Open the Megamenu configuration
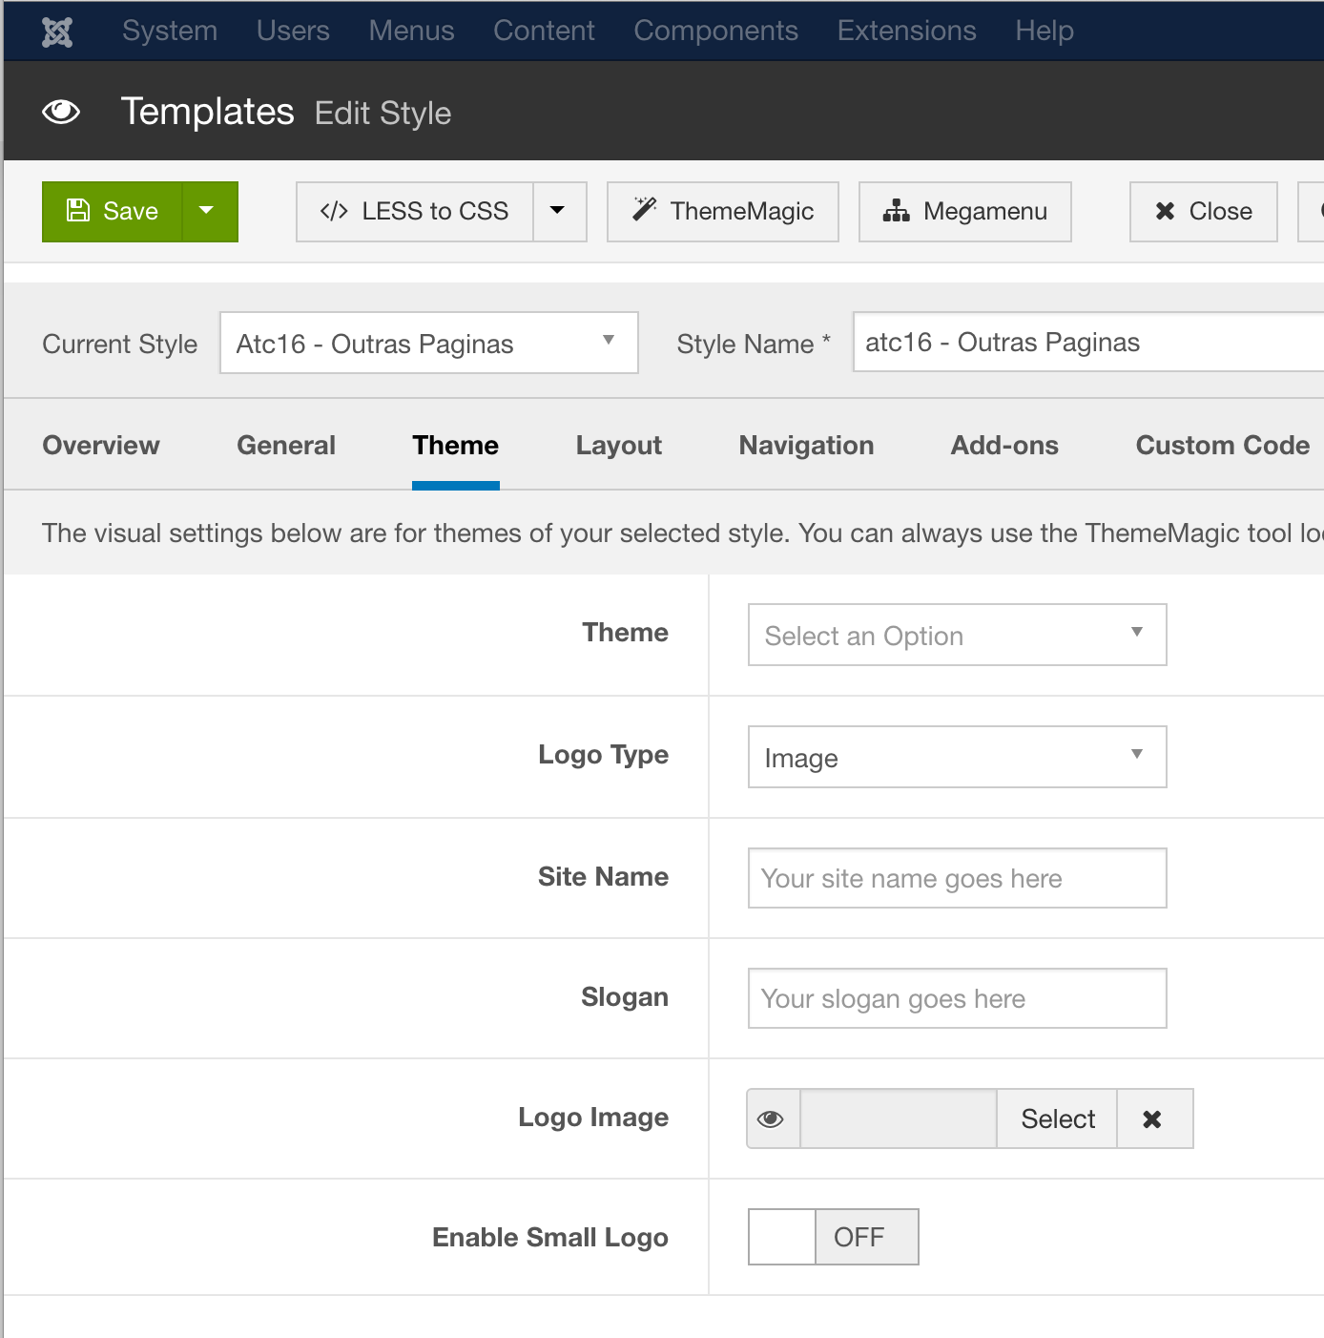Image resolution: width=1324 pixels, height=1338 pixels. [964, 212]
